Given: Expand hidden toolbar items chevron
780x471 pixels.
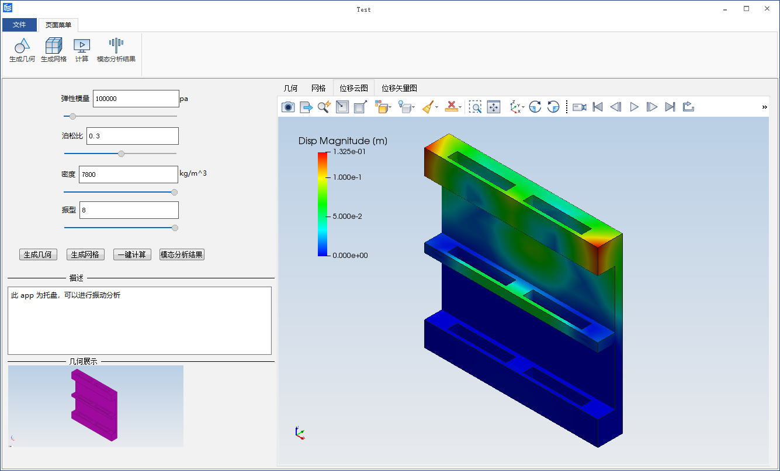Looking at the screenshot, I should (765, 107).
